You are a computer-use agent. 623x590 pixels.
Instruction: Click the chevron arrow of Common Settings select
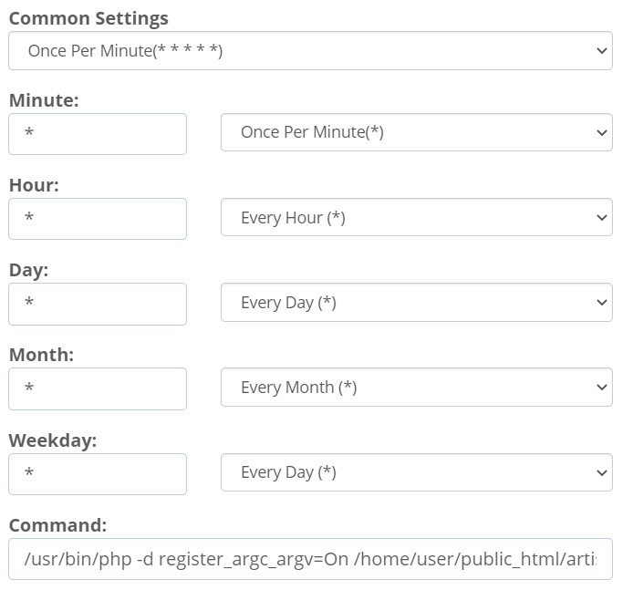(x=601, y=51)
